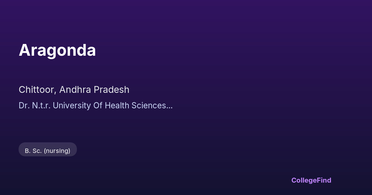372x195 pixels.
Task: Click the Andhra Pradesh state text
Action: click(x=94, y=90)
